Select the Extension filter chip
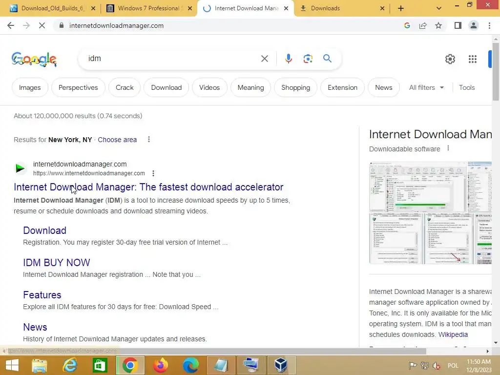 click(x=342, y=87)
